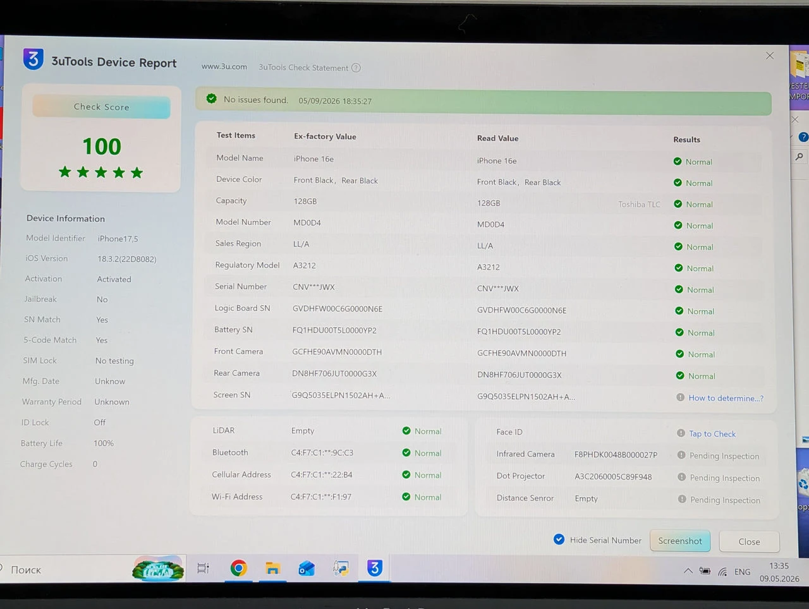Click the Battery SN ex-factory value FQ1HDU00T5L0000YP2

pos(334,330)
